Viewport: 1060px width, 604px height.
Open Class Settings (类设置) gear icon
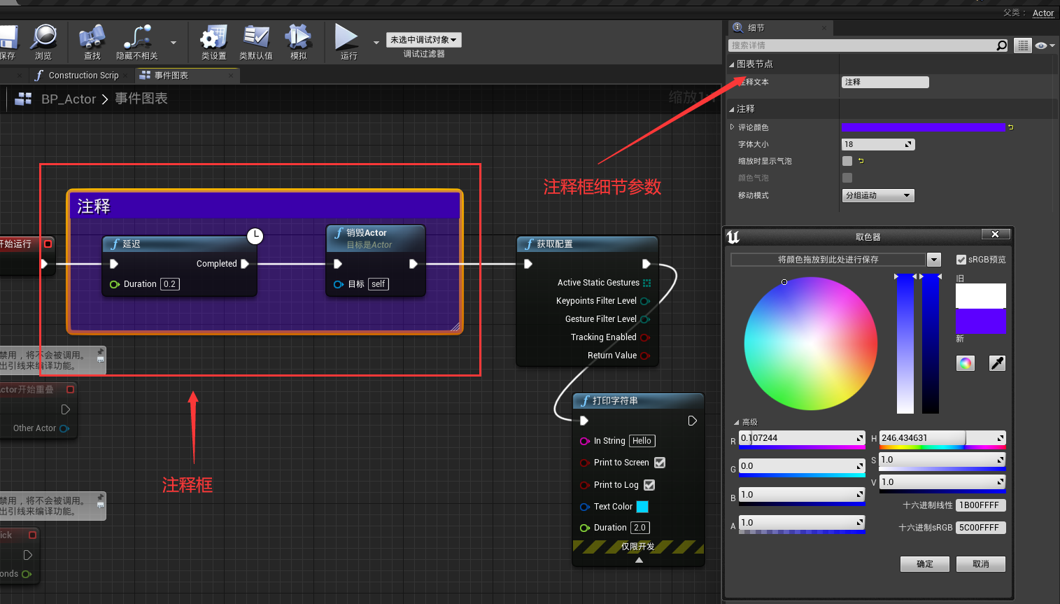click(213, 37)
